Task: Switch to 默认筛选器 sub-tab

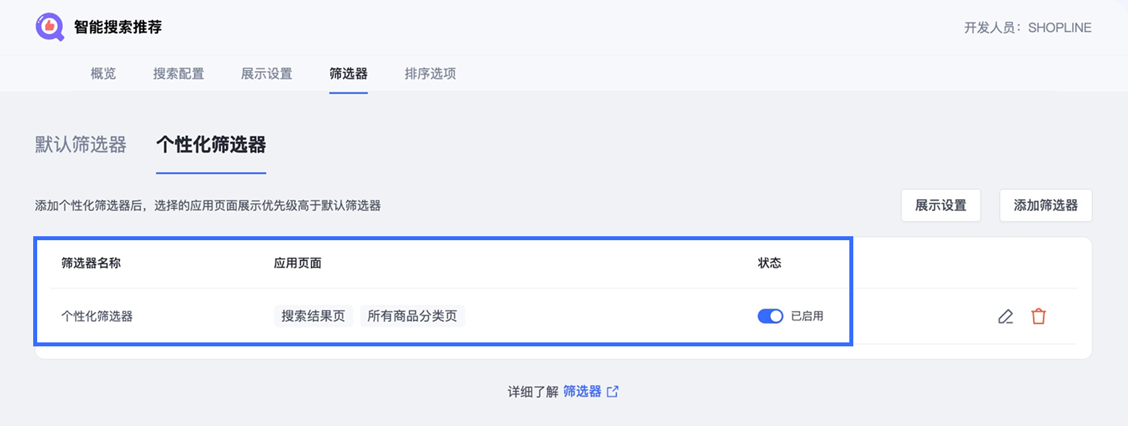Action: pos(80,145)
